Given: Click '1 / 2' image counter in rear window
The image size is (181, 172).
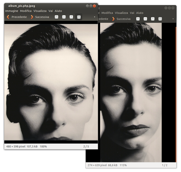Looking at the screenshot, I should pos(165,165).
